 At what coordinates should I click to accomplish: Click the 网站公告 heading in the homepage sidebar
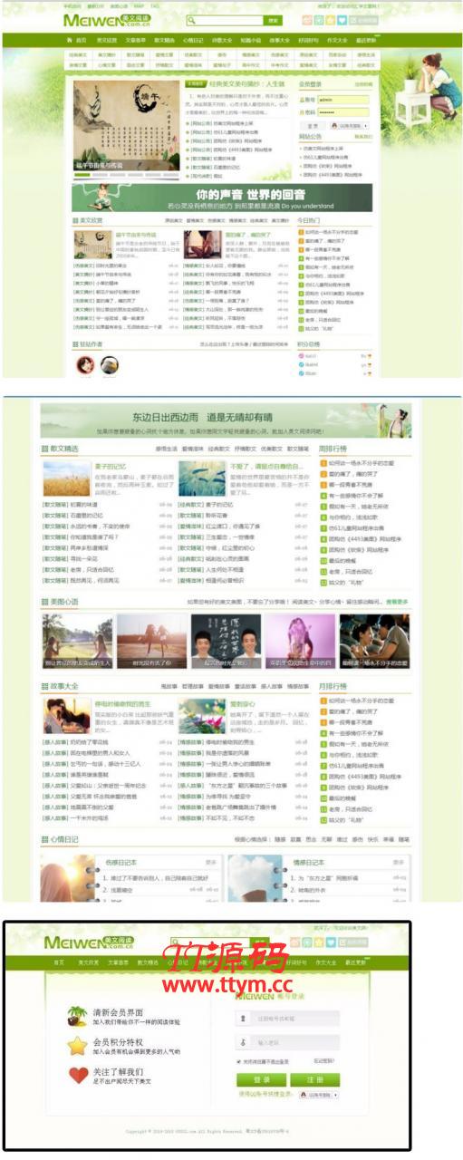pyautogui.click(x=310, y=137)
